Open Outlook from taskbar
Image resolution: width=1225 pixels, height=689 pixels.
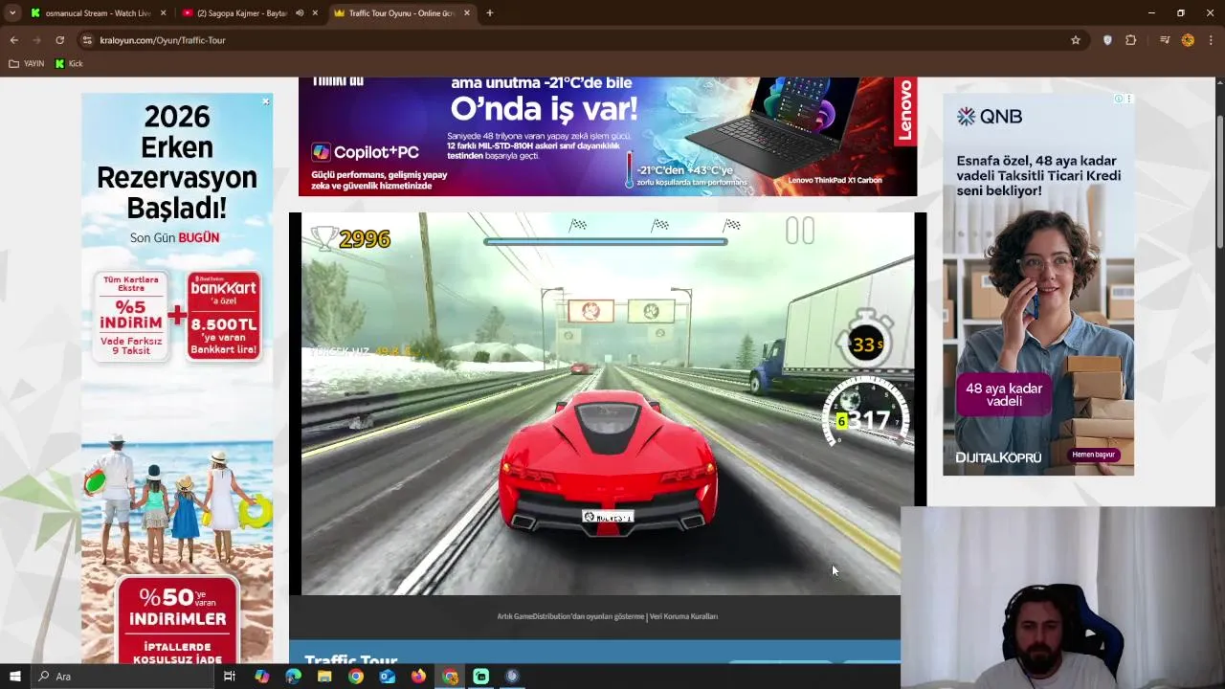pos(387,677)
